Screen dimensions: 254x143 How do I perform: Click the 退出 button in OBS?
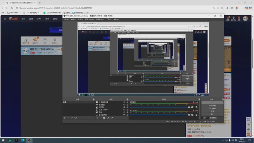212,114
